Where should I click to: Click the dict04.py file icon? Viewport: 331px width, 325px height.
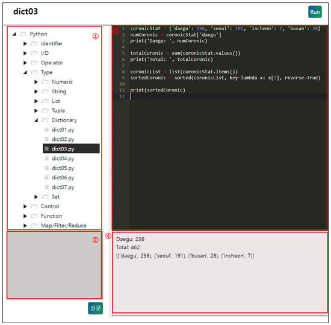(47, 158)
